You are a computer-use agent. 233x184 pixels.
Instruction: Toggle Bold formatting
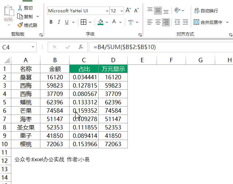pyautogui.click(x=51, y=22)
